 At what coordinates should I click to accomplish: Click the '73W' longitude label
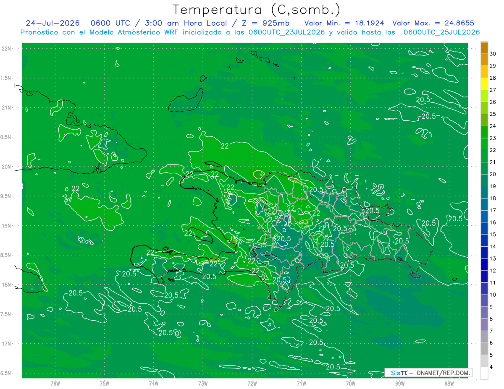[203, 383]
